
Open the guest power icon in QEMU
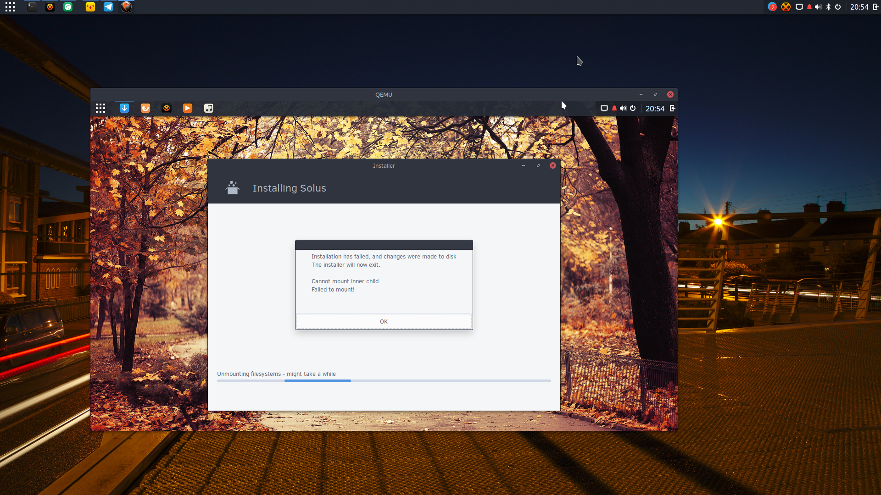[633, 108]
